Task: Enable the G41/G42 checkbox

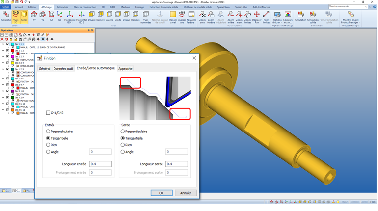Action: (48, 113)
